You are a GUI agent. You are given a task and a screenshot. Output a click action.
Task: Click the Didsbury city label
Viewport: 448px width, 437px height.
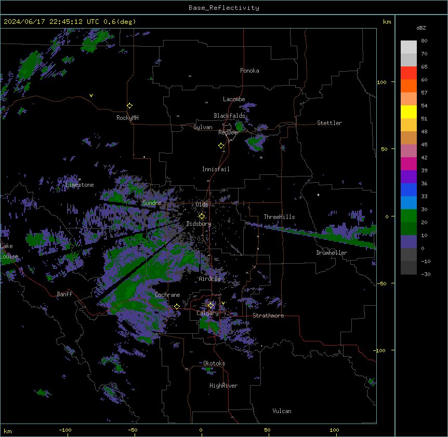199,224
